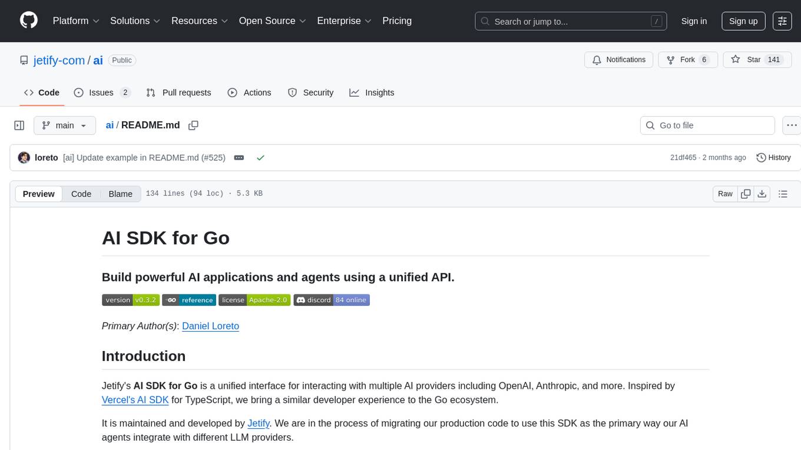Expand the Enterprise menu
Screen dimensions: 801x450
(x=345, y=21)
